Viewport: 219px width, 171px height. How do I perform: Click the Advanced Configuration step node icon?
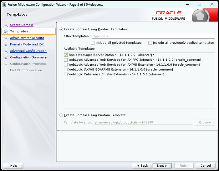pos(6,51)
